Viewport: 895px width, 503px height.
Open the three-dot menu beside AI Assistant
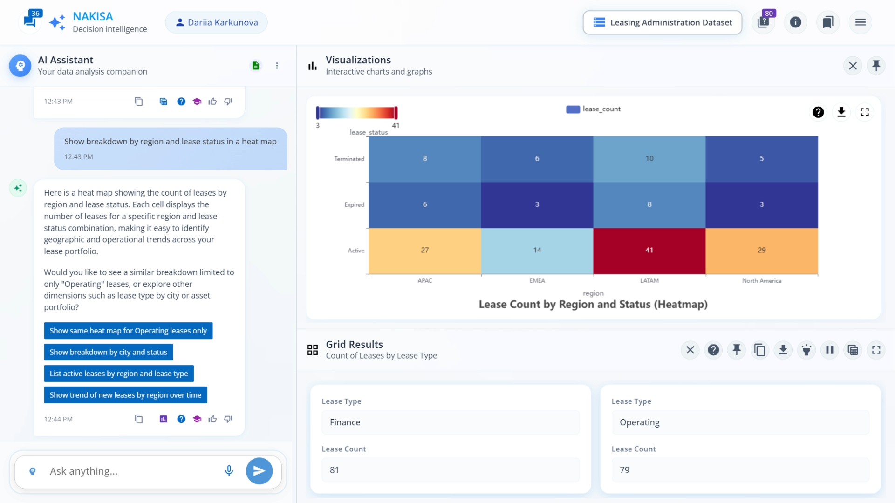pos(277,66)
